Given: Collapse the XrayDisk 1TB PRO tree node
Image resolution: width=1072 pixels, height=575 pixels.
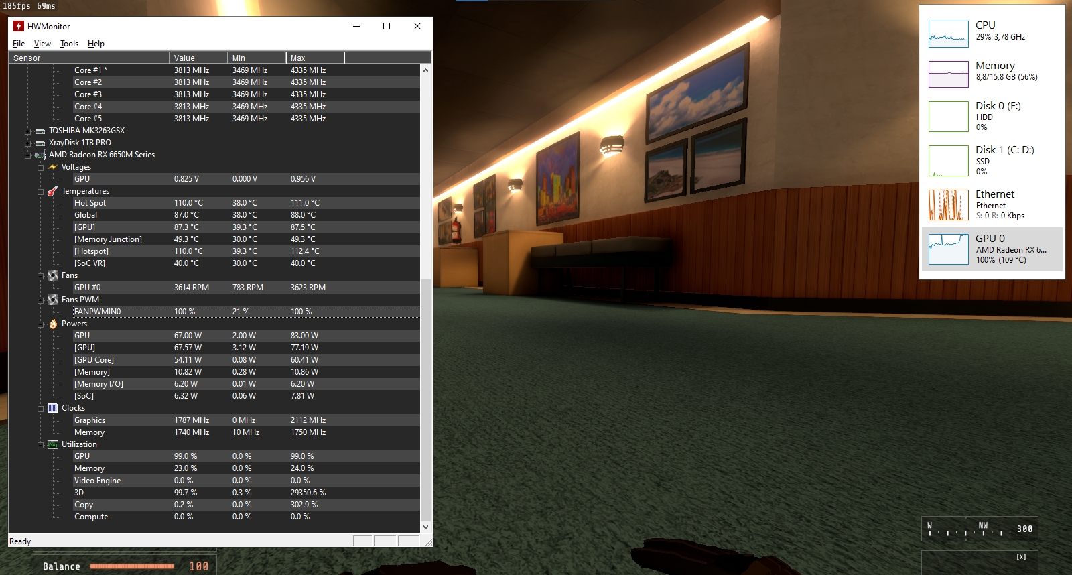Looking at the screenshot, I should coord(28,143).
